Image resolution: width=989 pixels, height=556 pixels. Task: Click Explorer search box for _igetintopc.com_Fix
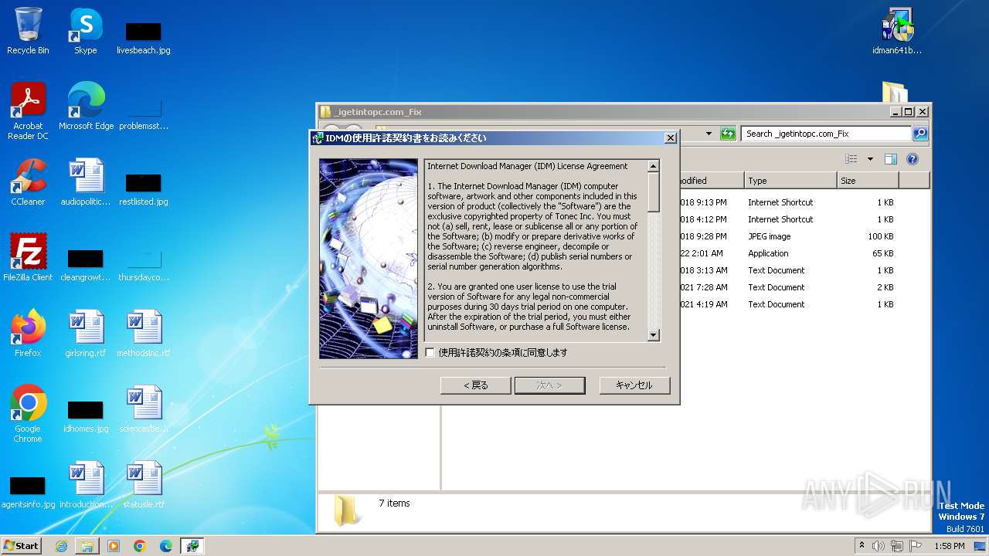[826, 134]
